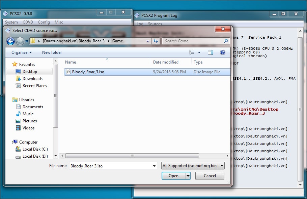The image size is (307, 199).
Task: Click the navigation pane vertical scrollbar
Action: coord(56,95)
